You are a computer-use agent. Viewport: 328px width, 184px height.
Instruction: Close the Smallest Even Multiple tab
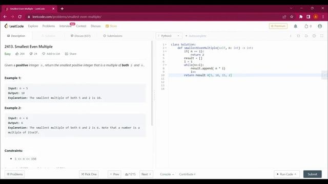[53, 9]
